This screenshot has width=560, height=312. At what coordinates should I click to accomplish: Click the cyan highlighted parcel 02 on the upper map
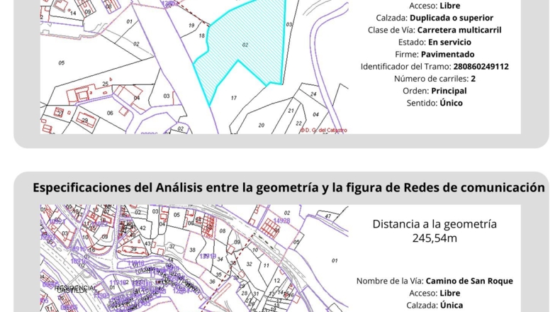[247, 45]
